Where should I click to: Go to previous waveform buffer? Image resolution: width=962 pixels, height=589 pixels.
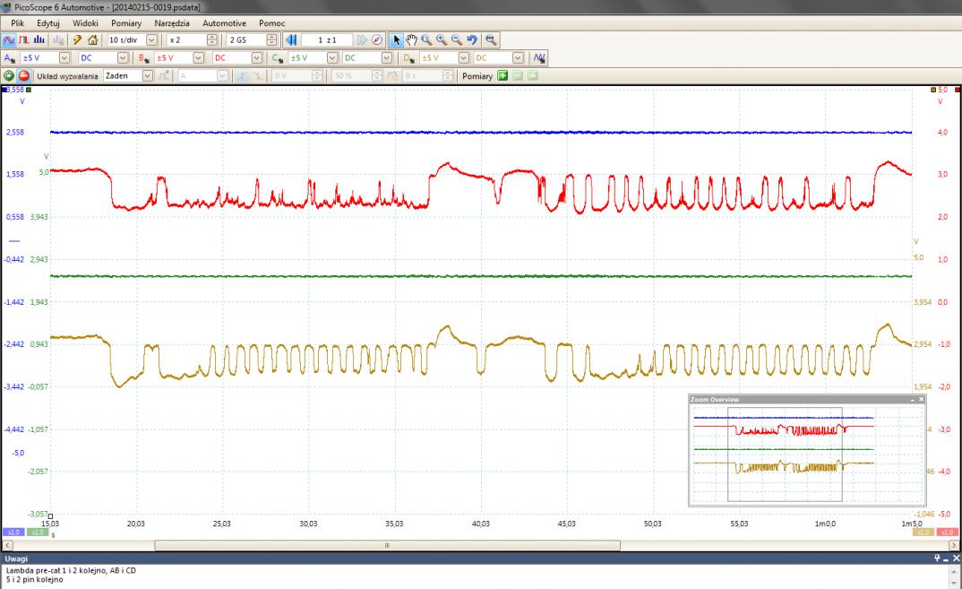290,40
